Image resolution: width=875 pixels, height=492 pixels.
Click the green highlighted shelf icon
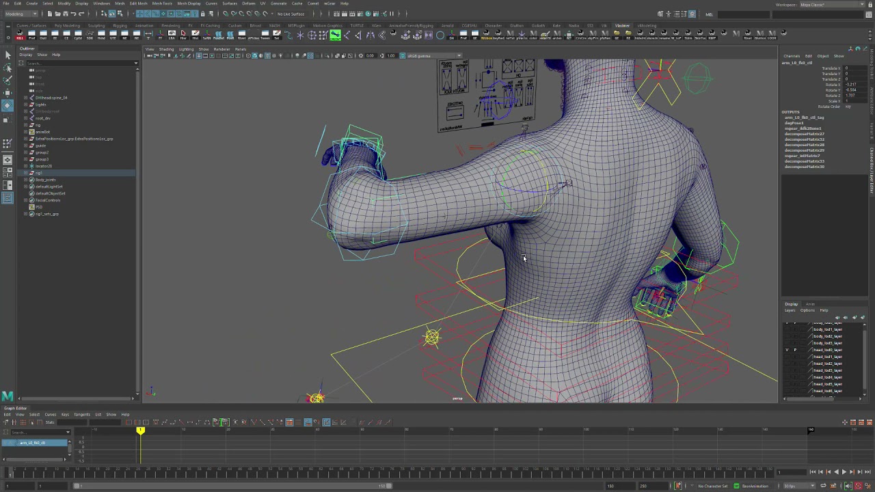point(335,35)
